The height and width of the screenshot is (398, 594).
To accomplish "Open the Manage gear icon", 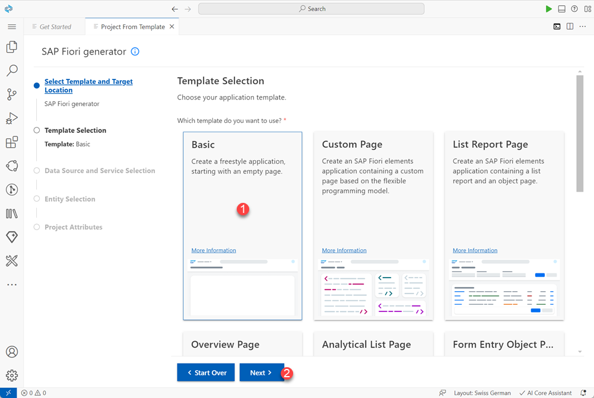I will click(x=12, y=375).
